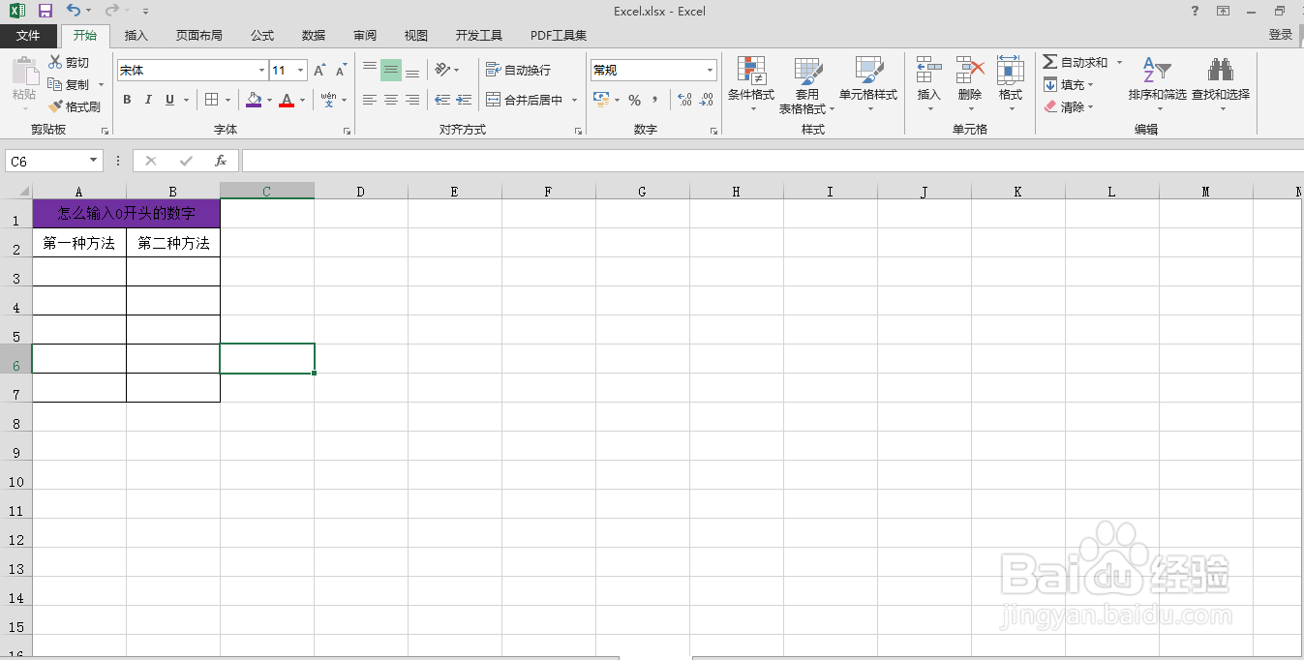Click the formula bar input field
This screenshot has height=660, width=1304.
(772, 161)
